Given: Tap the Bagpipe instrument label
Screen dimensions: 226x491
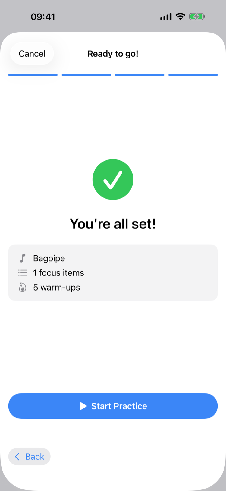Looking at the screenshot, I should coord(49,258).
